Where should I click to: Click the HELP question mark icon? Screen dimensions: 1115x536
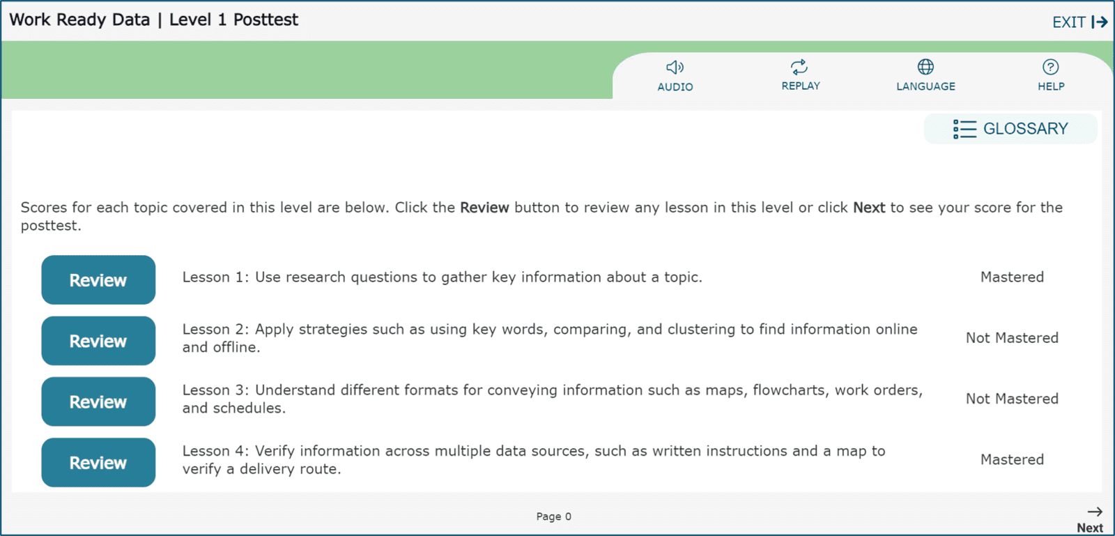(1050, 67)
